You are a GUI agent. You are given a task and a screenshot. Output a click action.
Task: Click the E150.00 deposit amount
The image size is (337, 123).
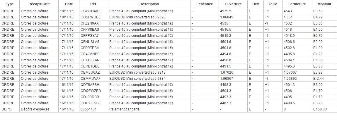(x=320, y=109)
